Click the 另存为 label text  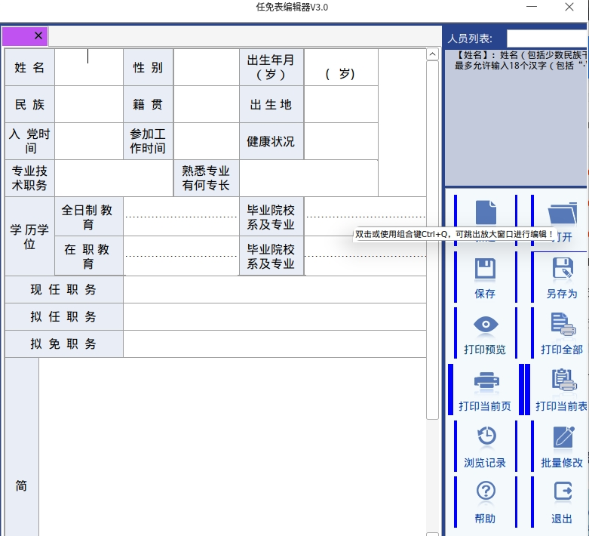562,294
